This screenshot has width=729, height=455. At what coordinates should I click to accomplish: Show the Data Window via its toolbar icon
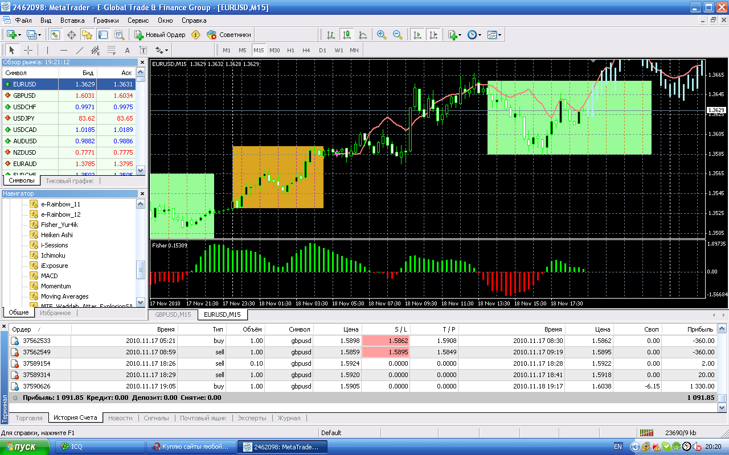72,35
